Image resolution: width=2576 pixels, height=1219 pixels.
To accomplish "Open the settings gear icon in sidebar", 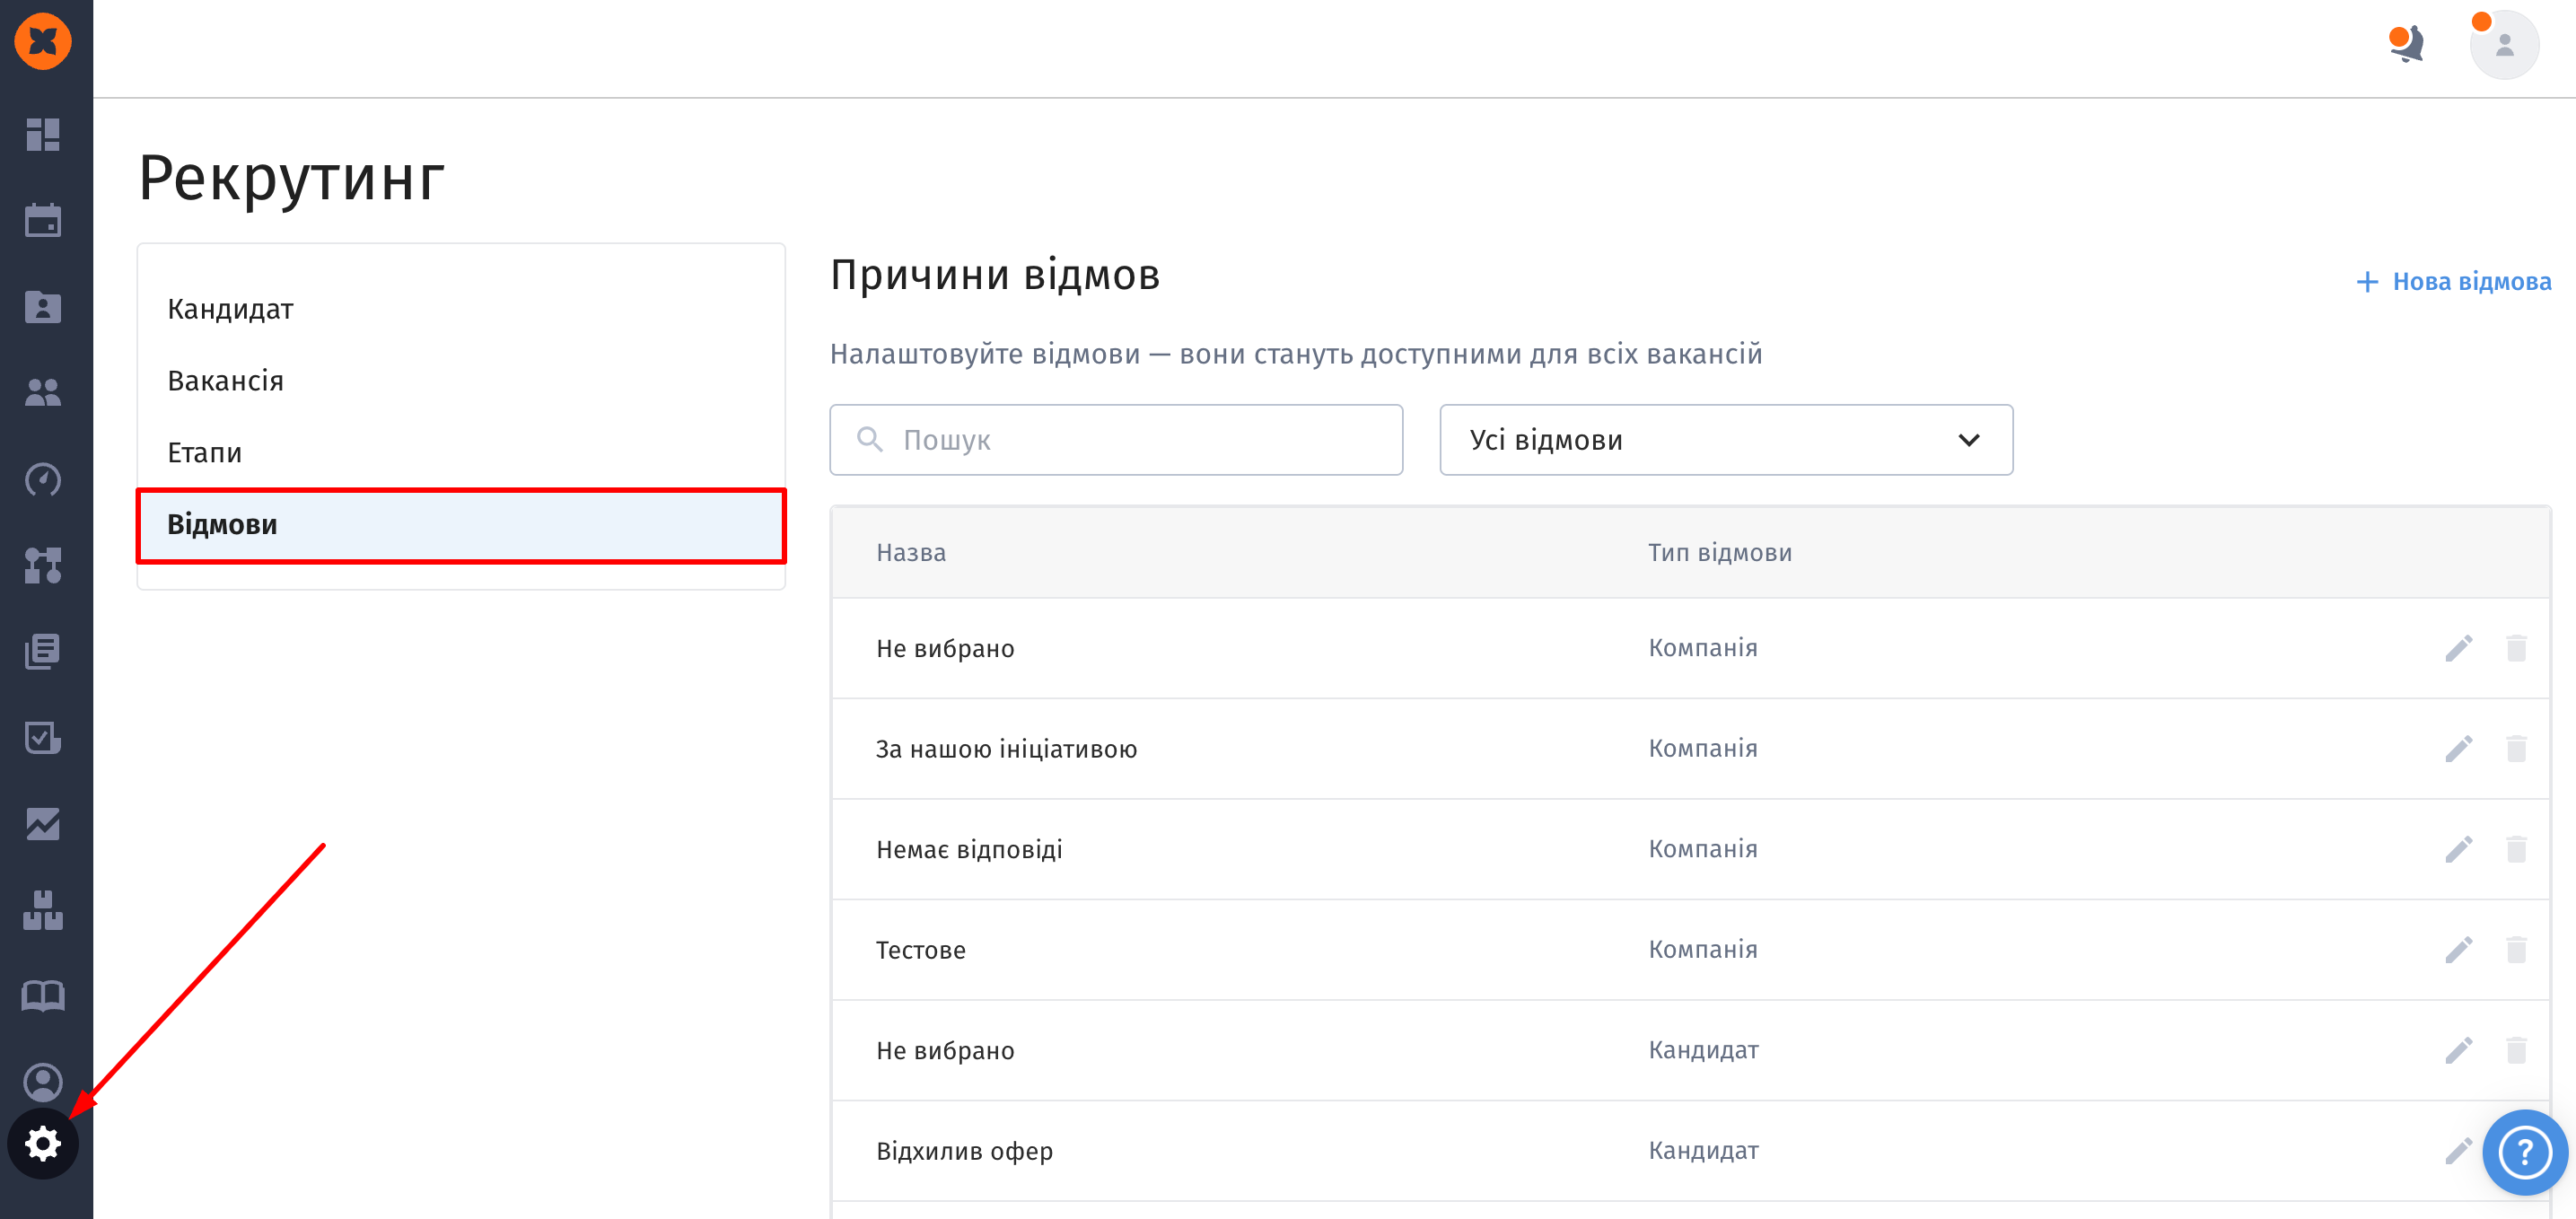I will coord(43,1143).
